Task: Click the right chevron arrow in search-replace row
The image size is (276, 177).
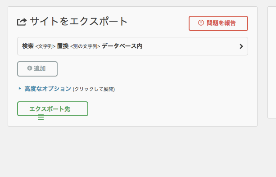Action: point(241,46)
